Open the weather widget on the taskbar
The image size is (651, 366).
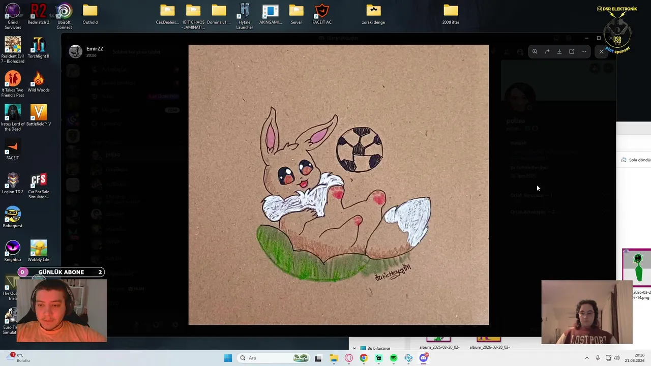pyautogui.click(x=18, y=358)
